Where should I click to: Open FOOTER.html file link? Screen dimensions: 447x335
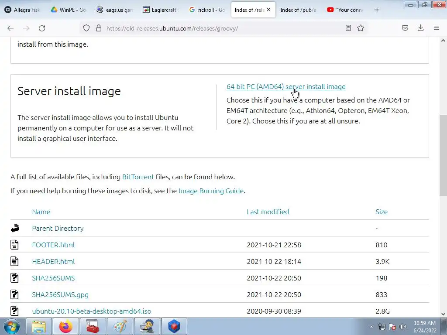53,245
